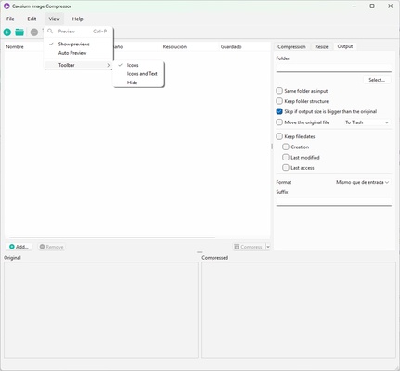Toggle Show previews menu entry
The image size is (400, 371).
(x=79, y=44)
